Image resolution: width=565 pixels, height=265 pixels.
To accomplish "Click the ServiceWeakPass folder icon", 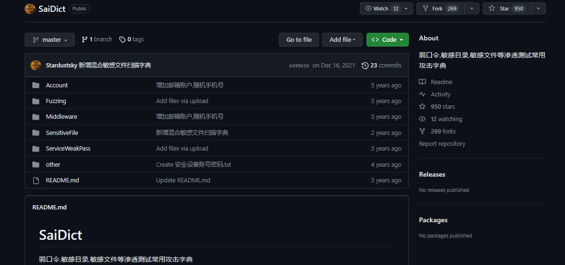I will coord(36,149).
